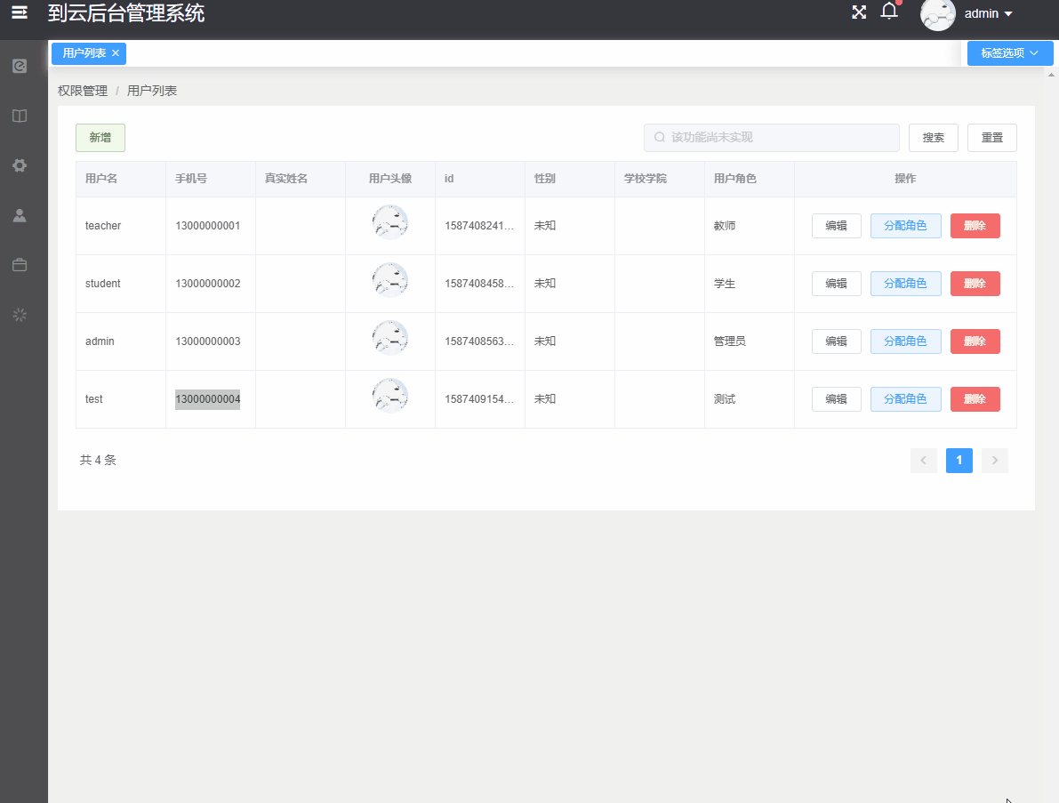Open the user icon in sidebar
The height and width of the screenshot is (803, 1059).
20,215
